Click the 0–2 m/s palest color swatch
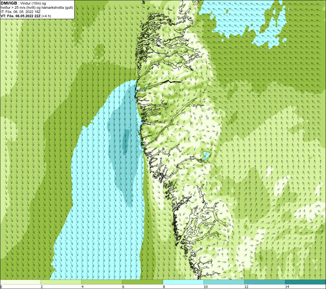 [x=20, y=282]
